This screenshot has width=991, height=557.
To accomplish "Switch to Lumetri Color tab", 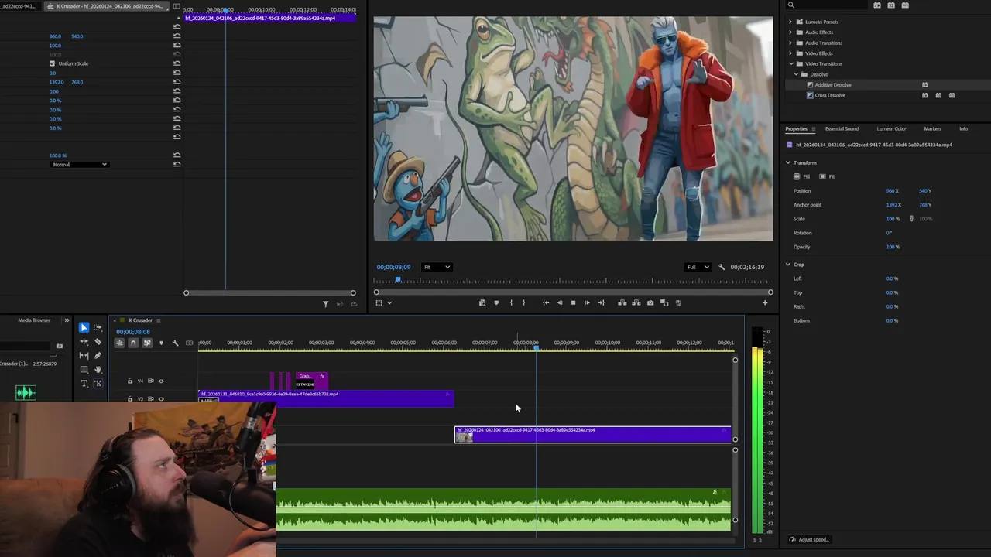I will tap(891, 128).
